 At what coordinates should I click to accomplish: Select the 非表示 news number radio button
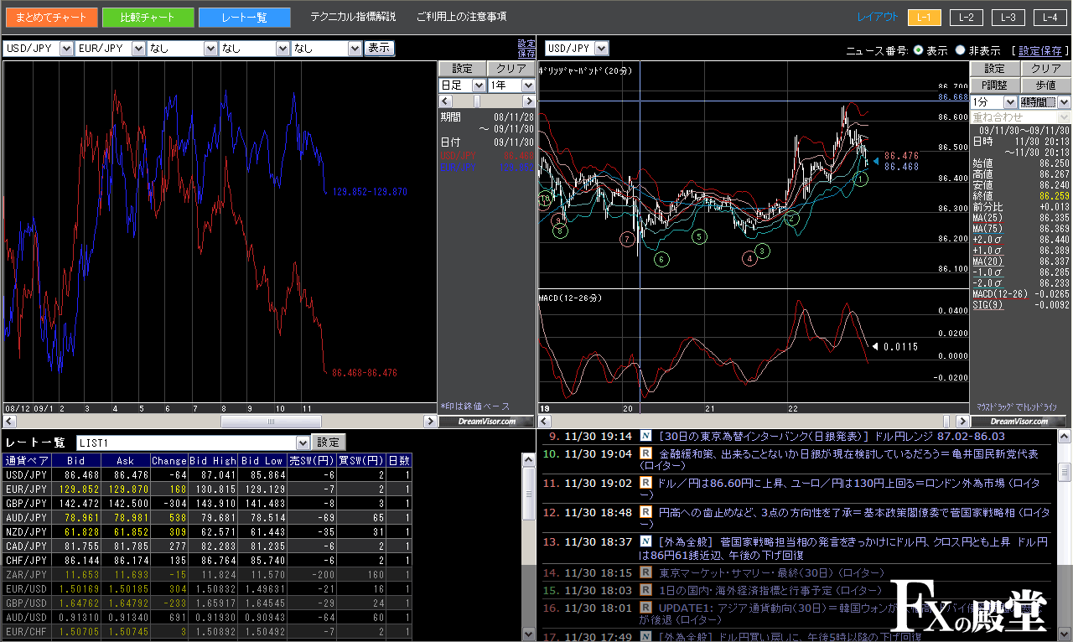(960, 50)
